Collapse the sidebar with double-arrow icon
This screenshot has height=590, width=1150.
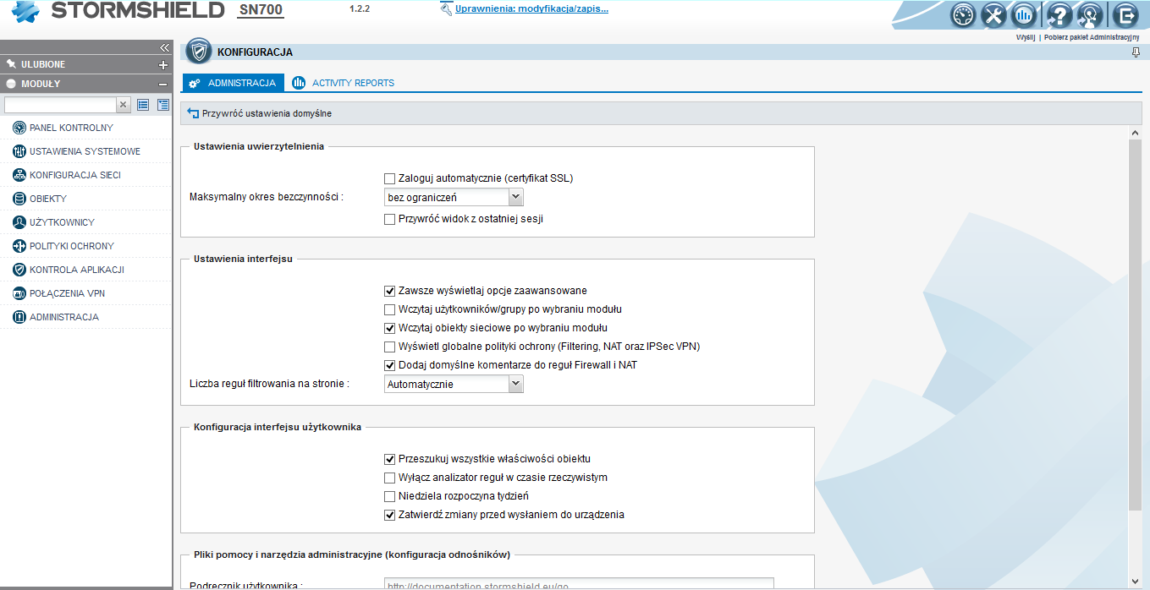point(165,46)
